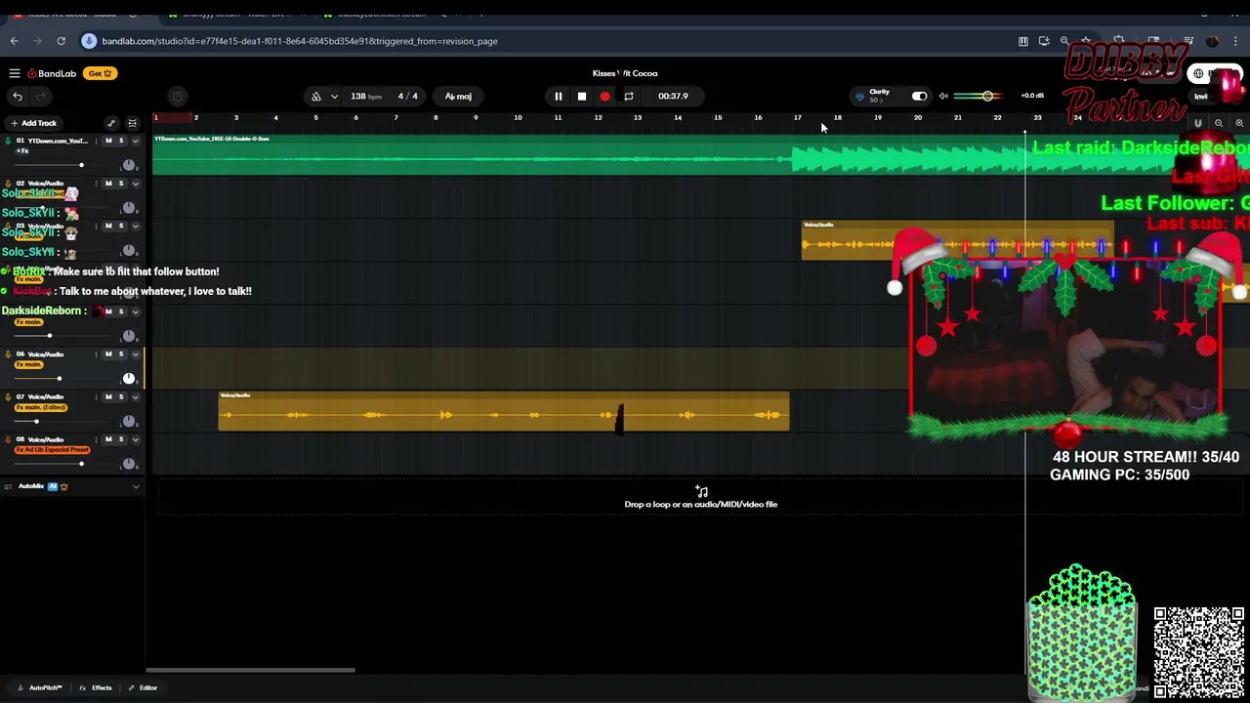
Task: Open the BandLab hamburger menu
Action: click(x=15, y=73)
